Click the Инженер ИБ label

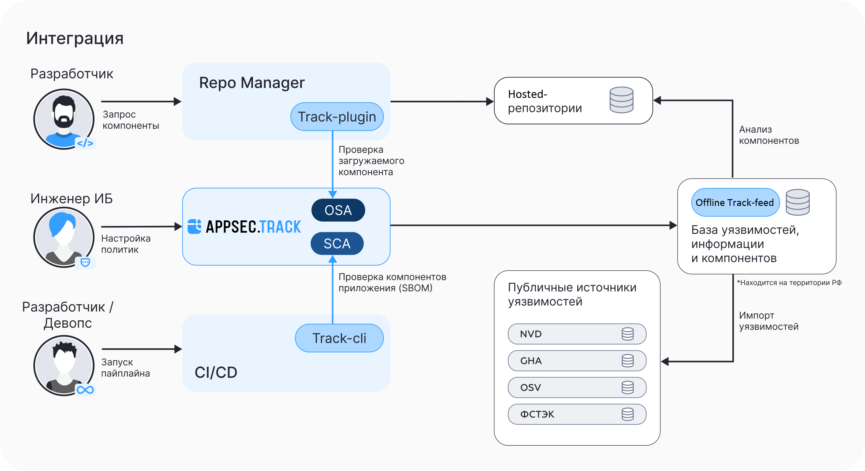pyautogui.click(x=71, y=199)
